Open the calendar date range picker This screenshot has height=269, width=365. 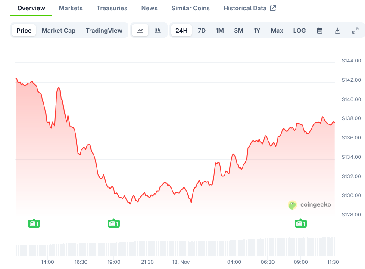[x=320, y=31]
